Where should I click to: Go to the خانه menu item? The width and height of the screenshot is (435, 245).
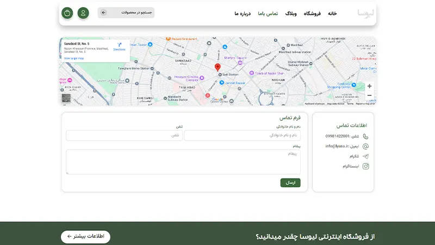tap(332, 13)
